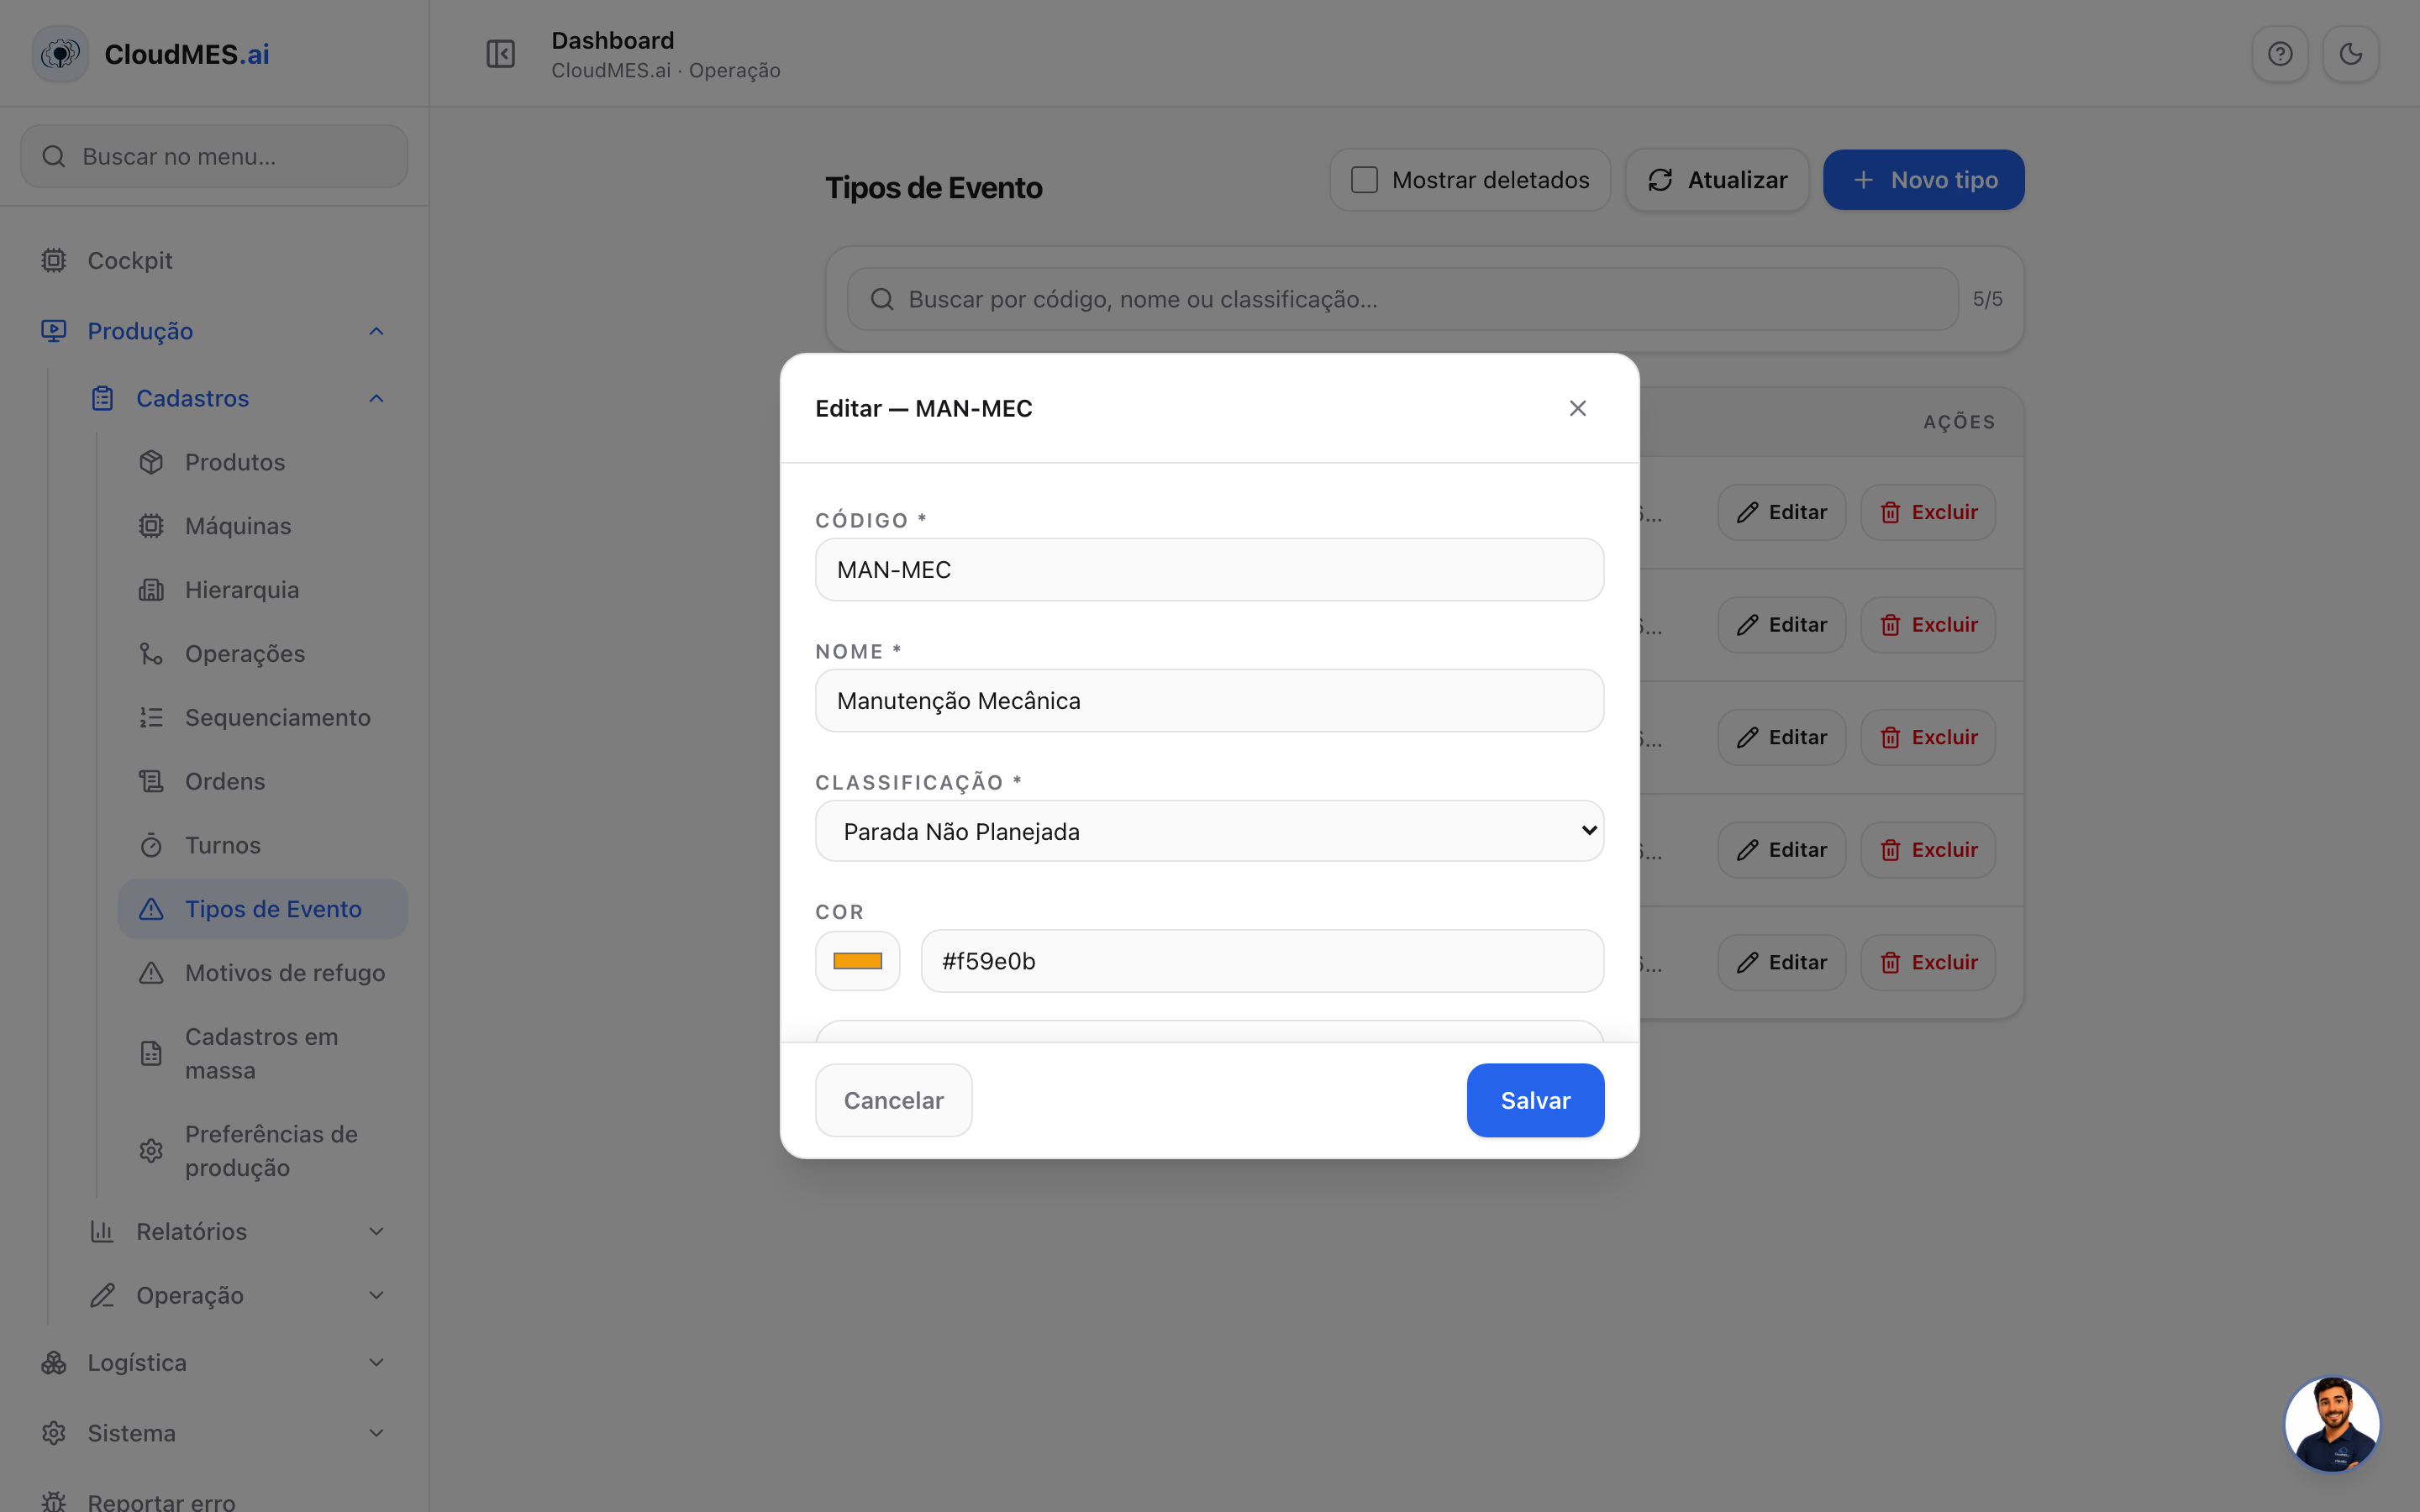Select Motivos de refugo menu item
This screenshot has width=2420, height=1512.
[x=263, y=973]
